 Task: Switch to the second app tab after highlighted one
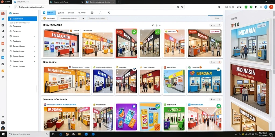pyautogui.click(x=71, y=13)
